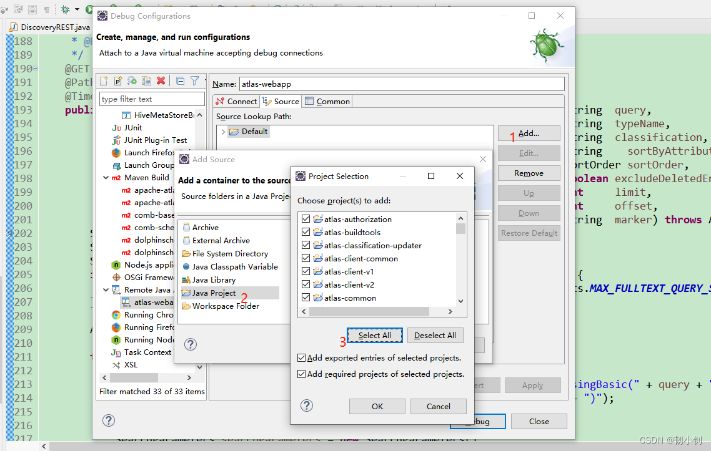Uncheck the atlas-classification-updater project
This screenshot has height=451, width=711.
[x=306, y=245]
